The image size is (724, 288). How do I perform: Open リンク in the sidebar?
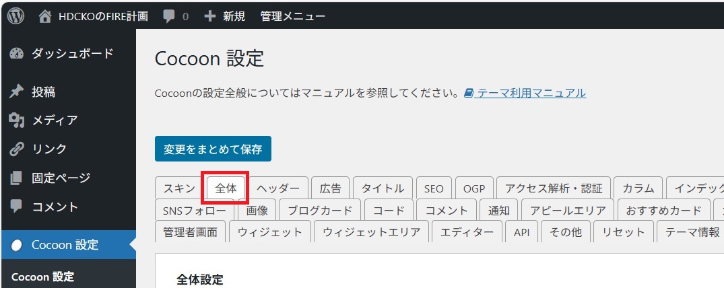pos(49,149)
